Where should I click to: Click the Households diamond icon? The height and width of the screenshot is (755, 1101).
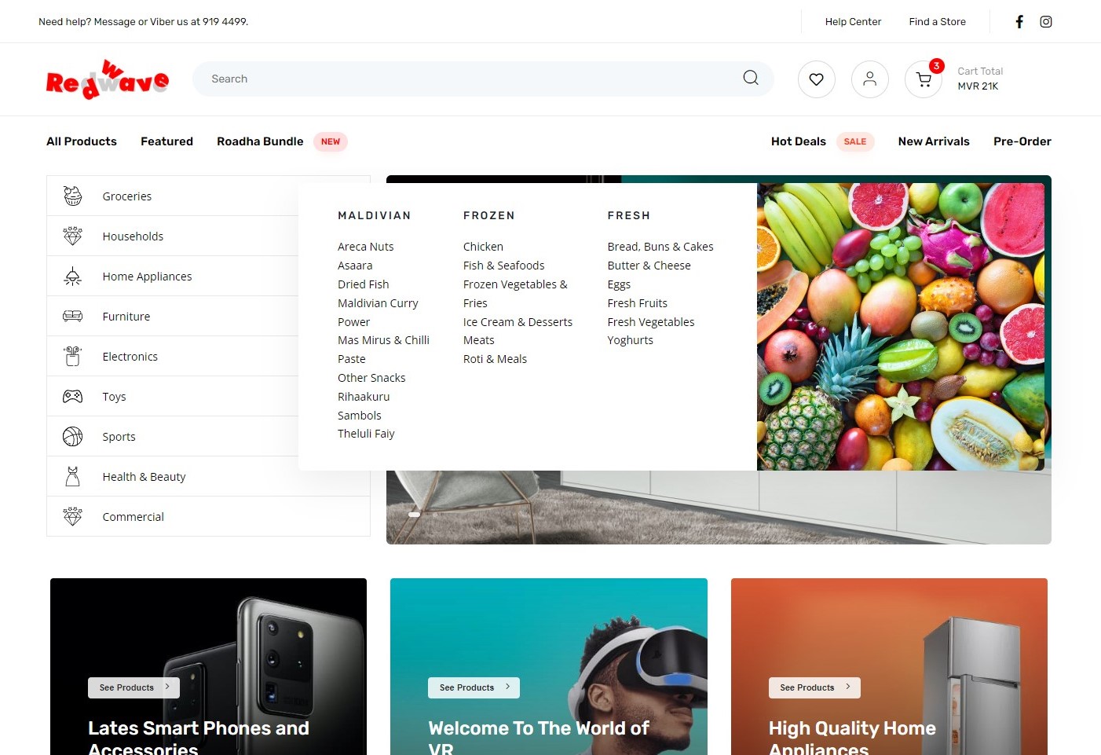(x=73, y=236)
